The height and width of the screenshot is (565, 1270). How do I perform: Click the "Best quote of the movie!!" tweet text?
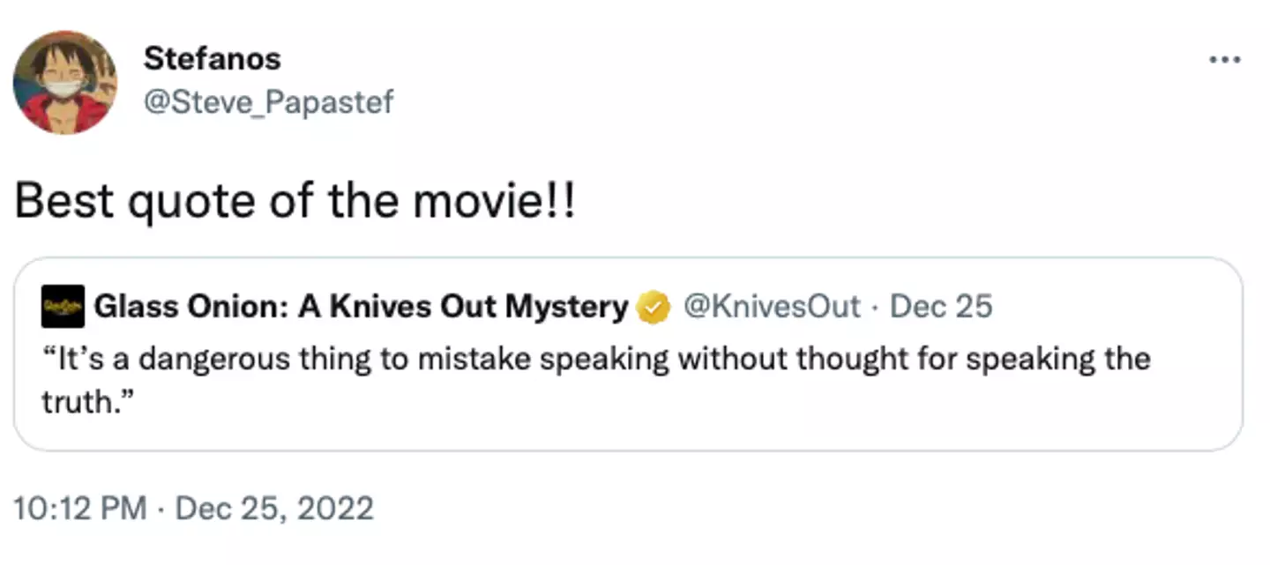point(295,203)
